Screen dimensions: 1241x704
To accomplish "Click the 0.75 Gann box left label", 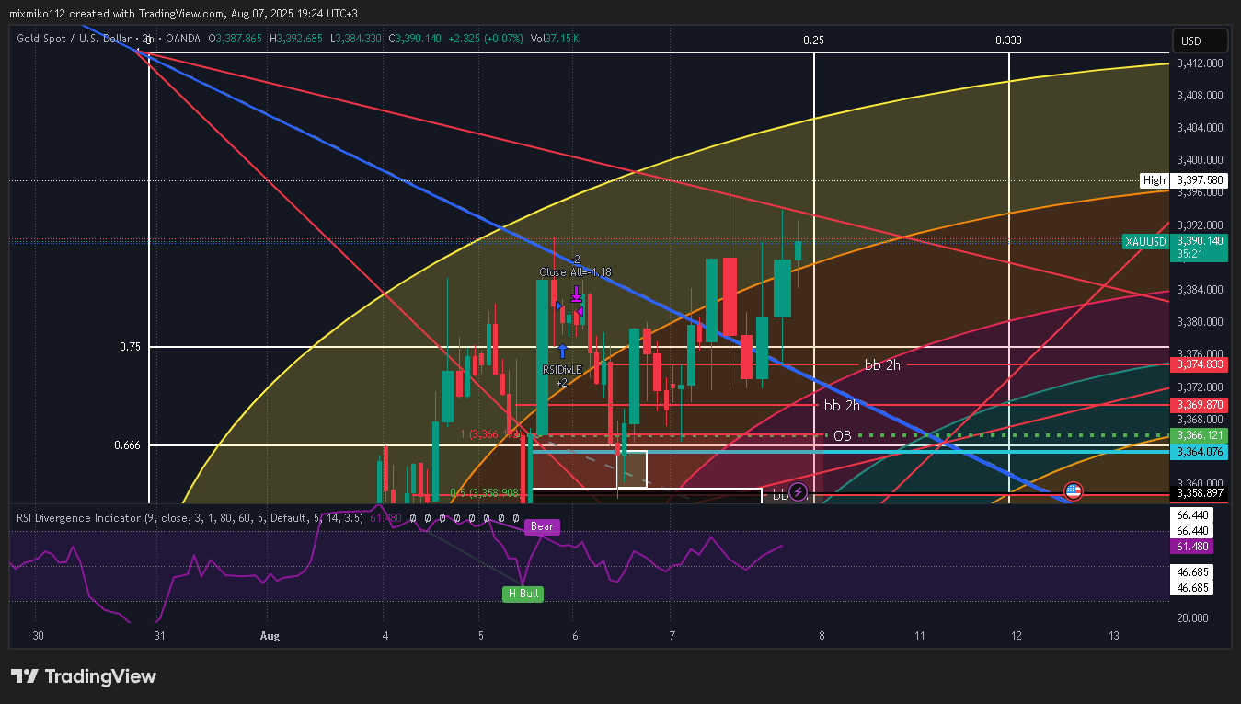I will coord(130,347).
